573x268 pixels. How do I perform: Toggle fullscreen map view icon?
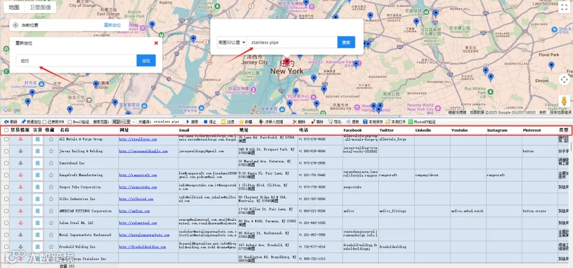[x=563, y=7]
